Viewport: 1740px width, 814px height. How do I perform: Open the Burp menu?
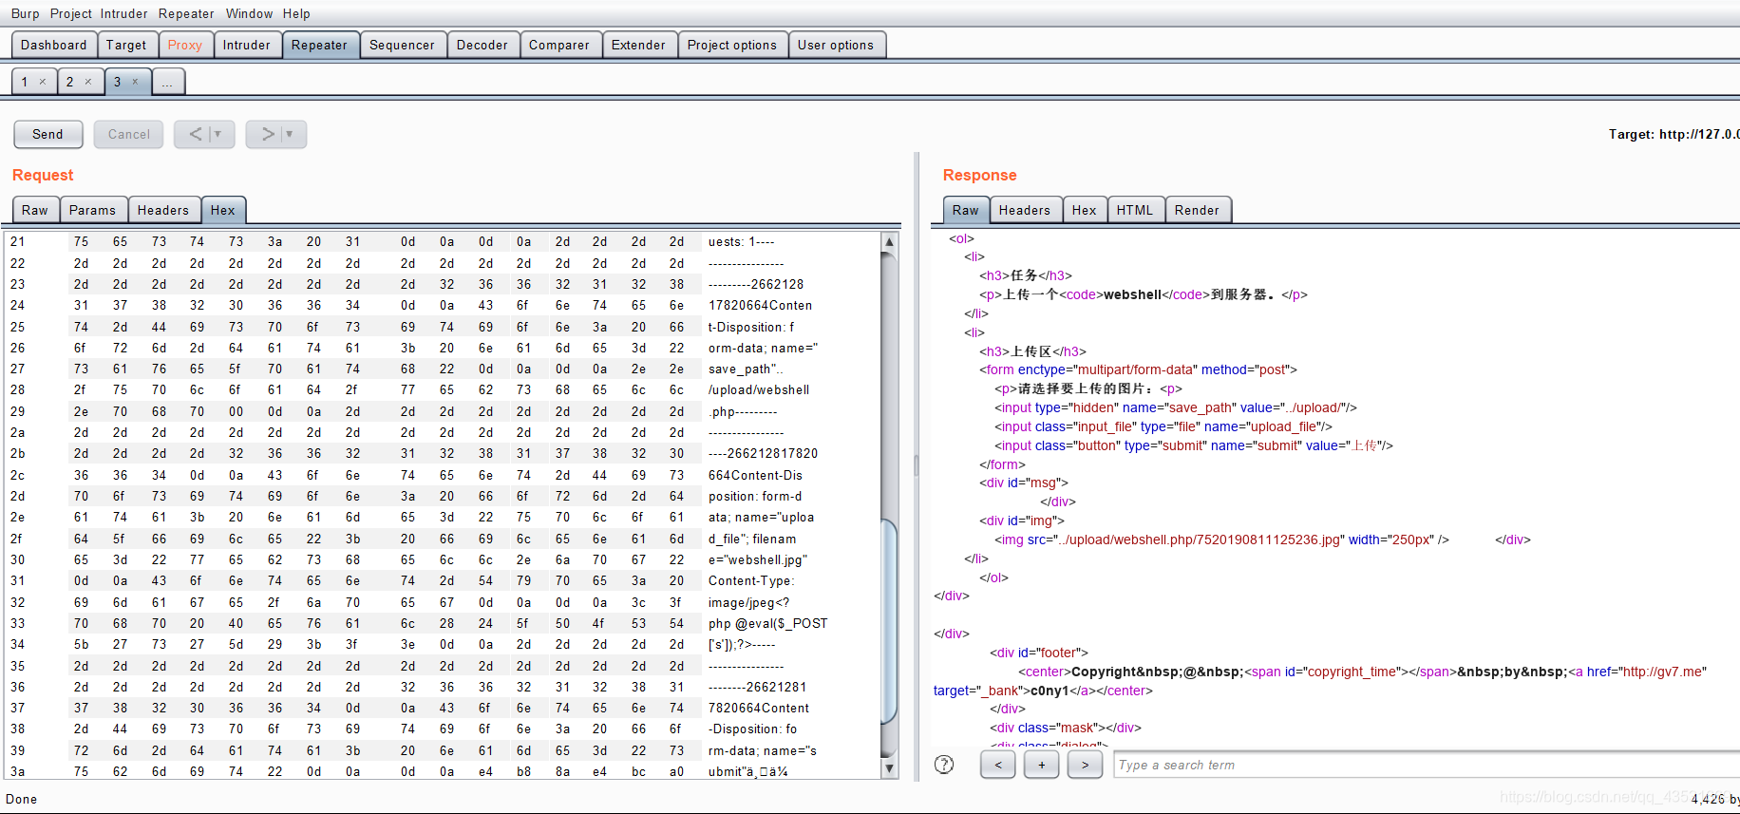[26, 13]
